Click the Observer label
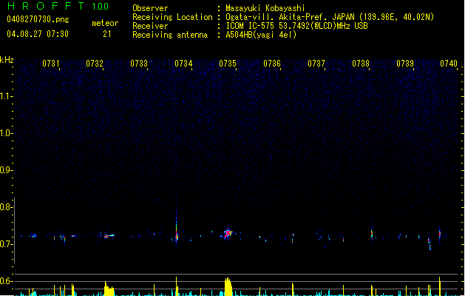The width and height of the screenshot is (465, 296). point(150,8)
